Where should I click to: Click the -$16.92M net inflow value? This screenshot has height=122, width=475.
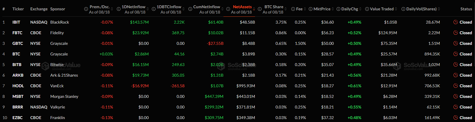[140, 86]
